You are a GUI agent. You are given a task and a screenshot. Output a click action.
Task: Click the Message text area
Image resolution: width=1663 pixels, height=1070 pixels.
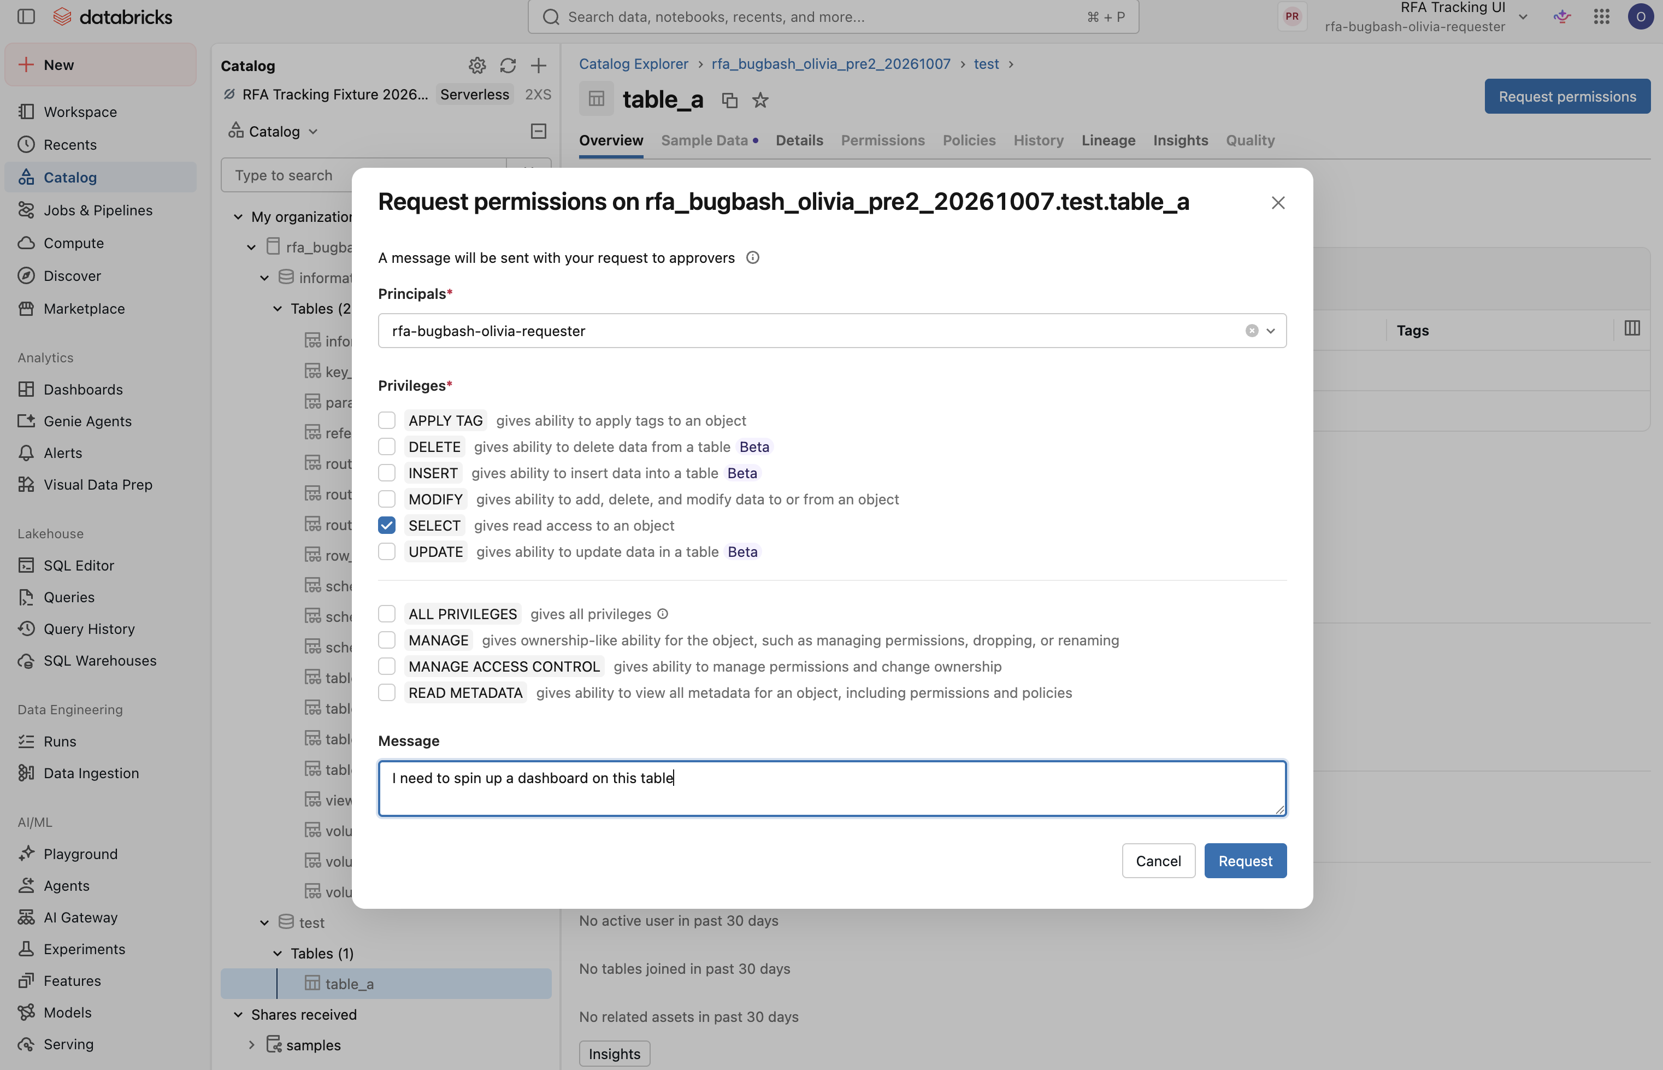[x=832, y=788]
